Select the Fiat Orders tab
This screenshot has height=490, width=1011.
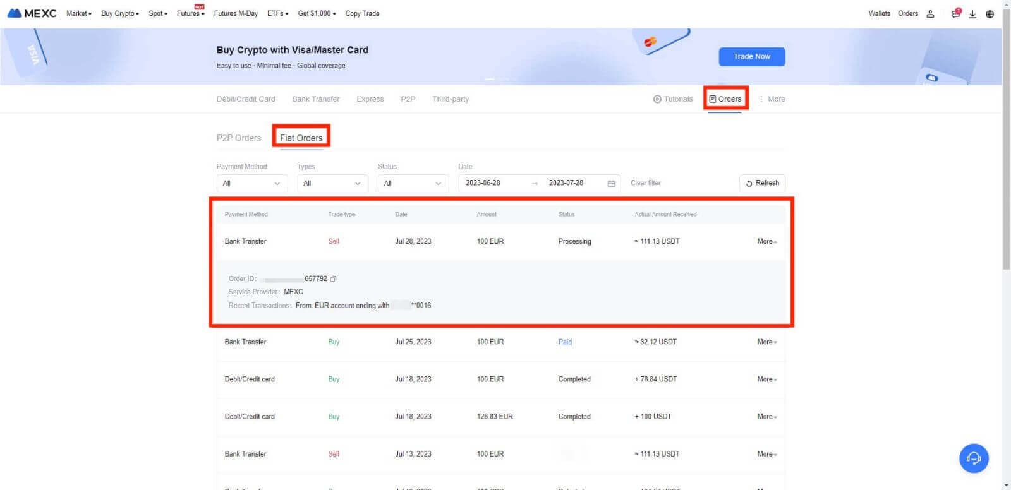[x=301, y=138]
